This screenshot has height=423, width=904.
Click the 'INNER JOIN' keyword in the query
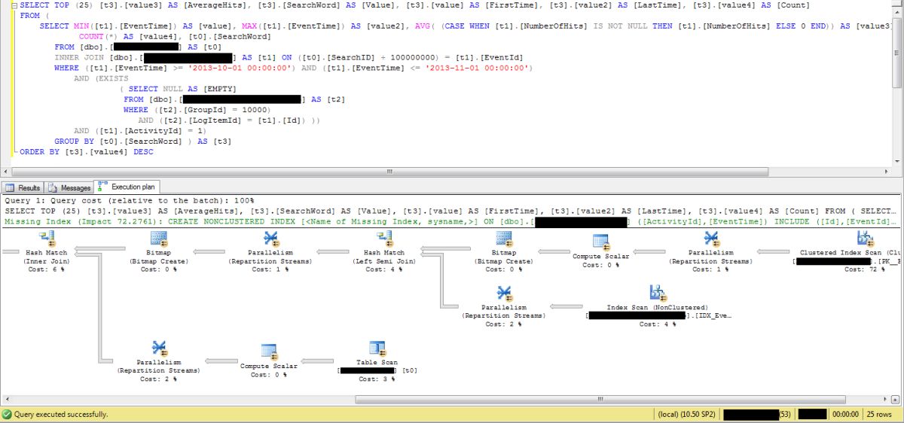point(79,57)
